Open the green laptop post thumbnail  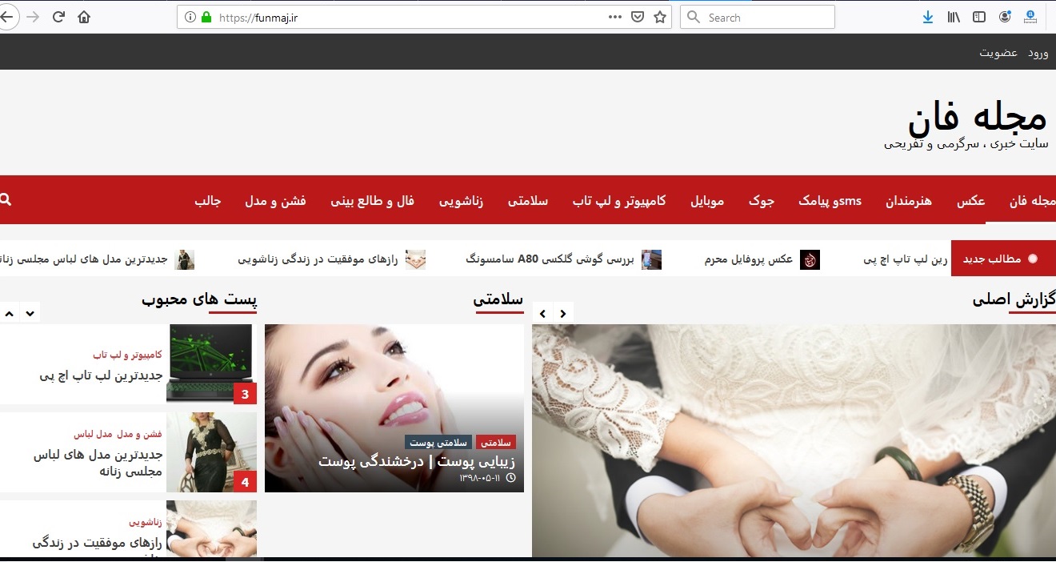coord(209,363)
